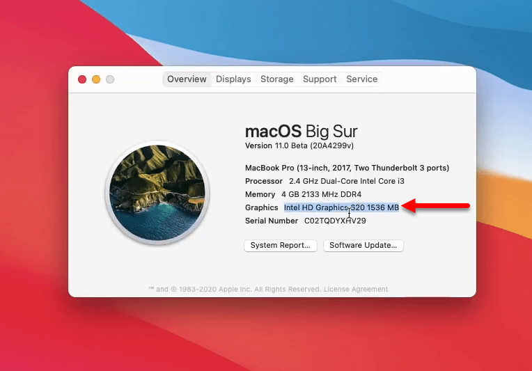Click the Graphics label
532x371 pixels.
point(261,207)
